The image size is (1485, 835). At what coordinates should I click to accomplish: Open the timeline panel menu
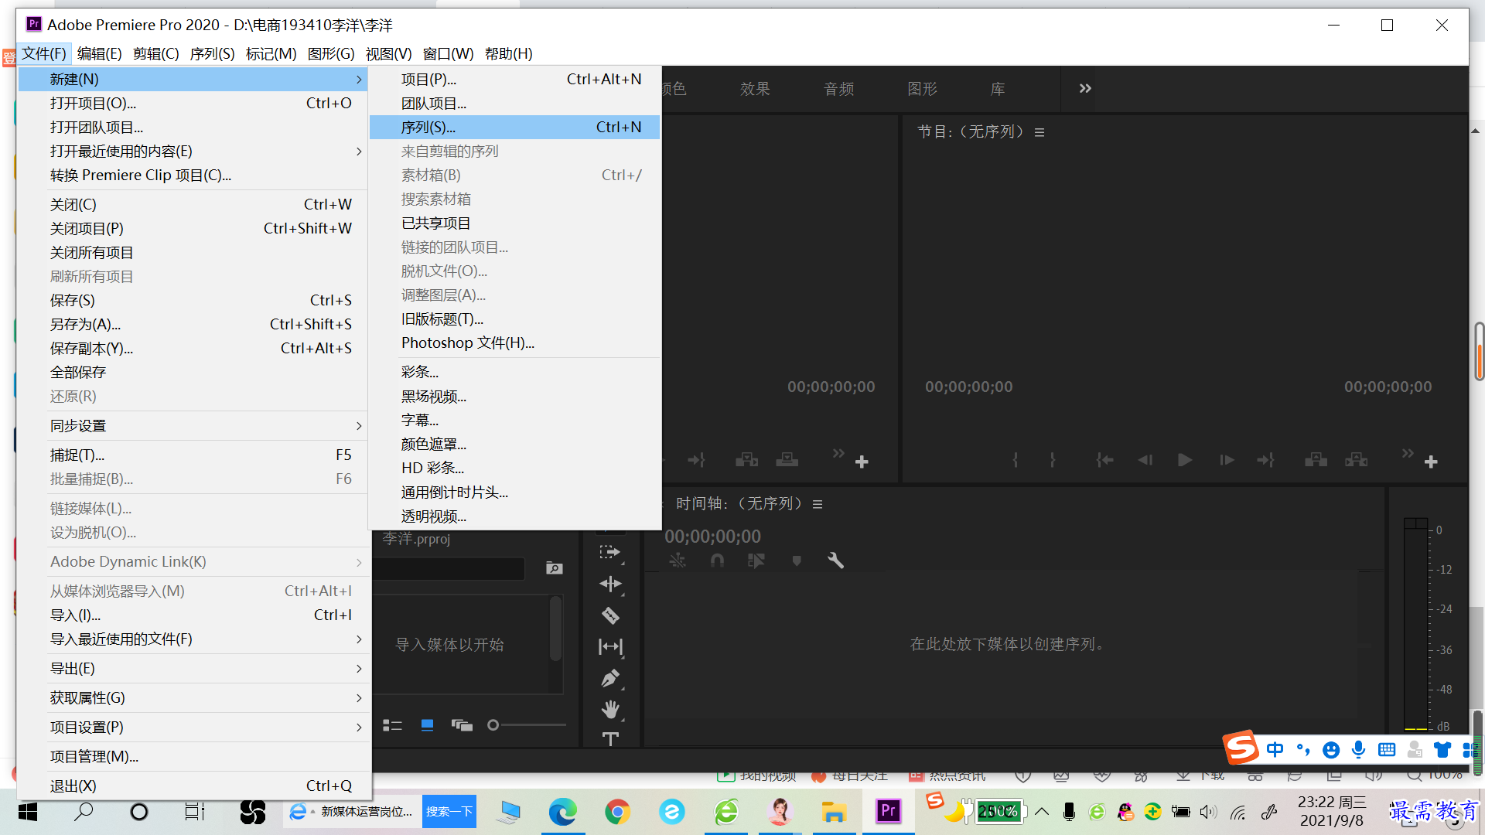pos(818,504)
